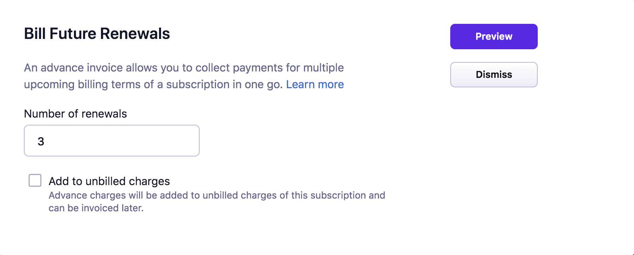The image size is (634, 255).
Task: Click the 'upcoming billing terms' description text
Action: coord(154,85)
